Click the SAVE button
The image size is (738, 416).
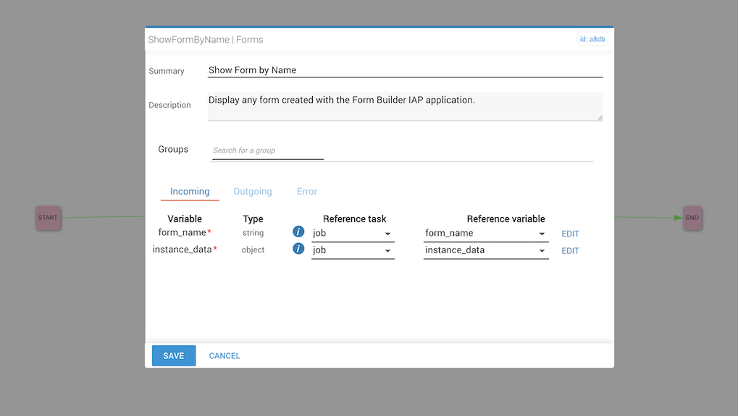(174, 355)
